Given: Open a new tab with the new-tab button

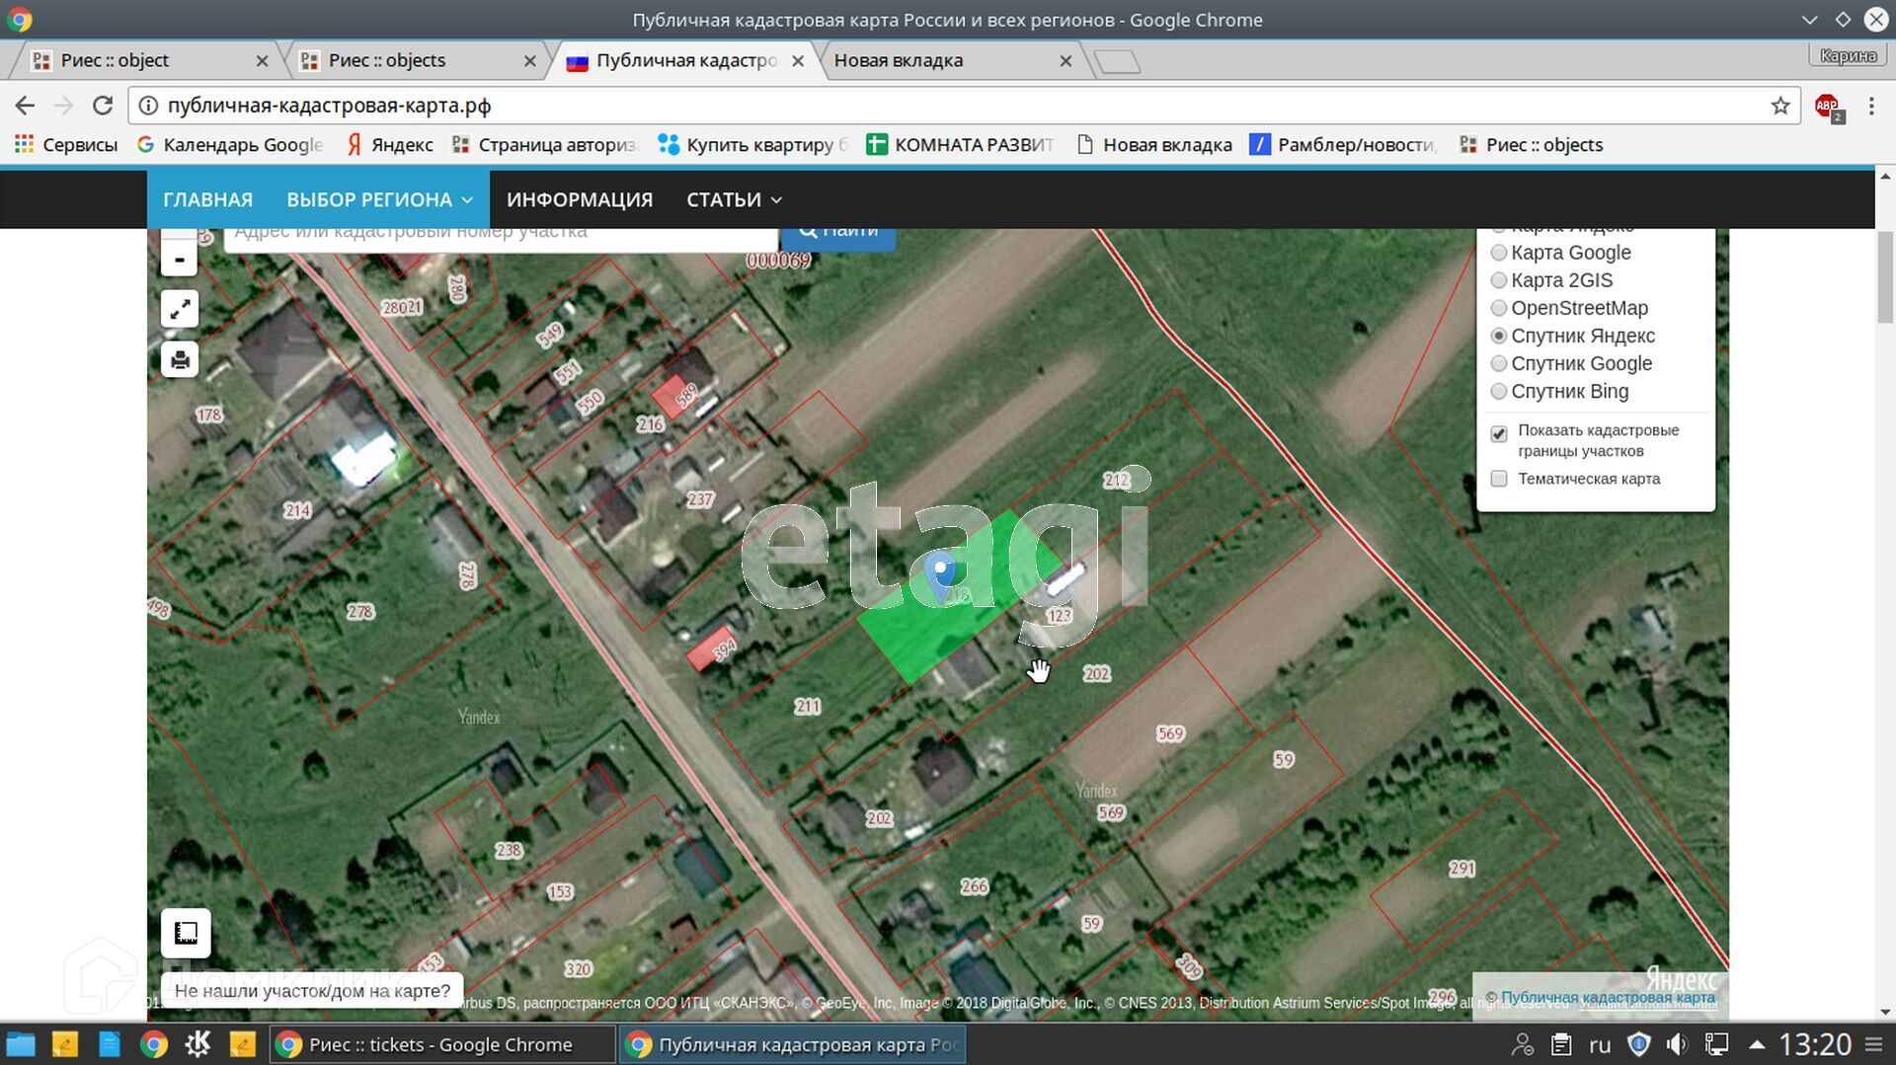Looking at the screenshot, I should tap(1117, 62).
